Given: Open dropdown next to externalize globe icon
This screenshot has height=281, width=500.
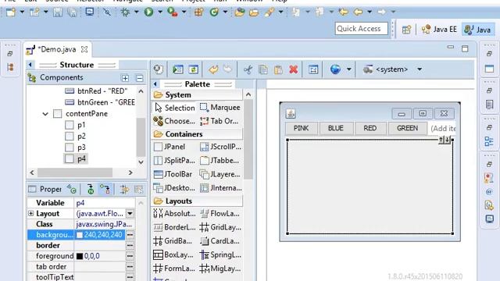Looking at the screenshot, I should coord(349,69).
